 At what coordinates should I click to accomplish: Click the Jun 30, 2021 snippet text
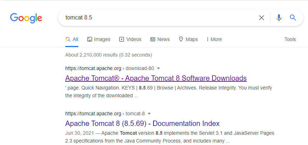click(170, 137)
